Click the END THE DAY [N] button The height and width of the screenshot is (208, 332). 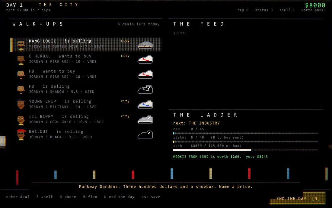pyautogui.click(x=298, y=199)
